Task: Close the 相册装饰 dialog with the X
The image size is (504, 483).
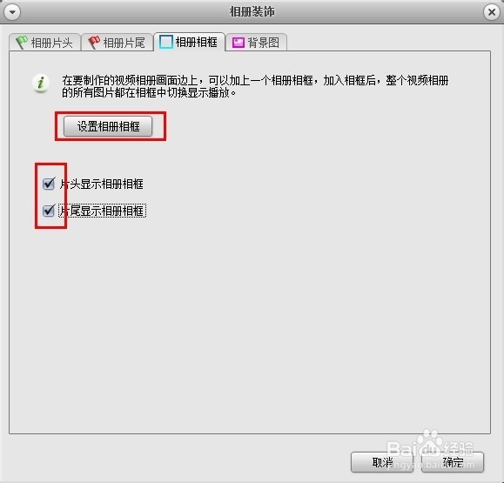Action: [x=492, y=12]
